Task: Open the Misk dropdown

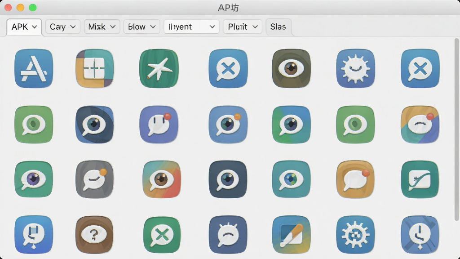Action: click(x=102, y=27)
